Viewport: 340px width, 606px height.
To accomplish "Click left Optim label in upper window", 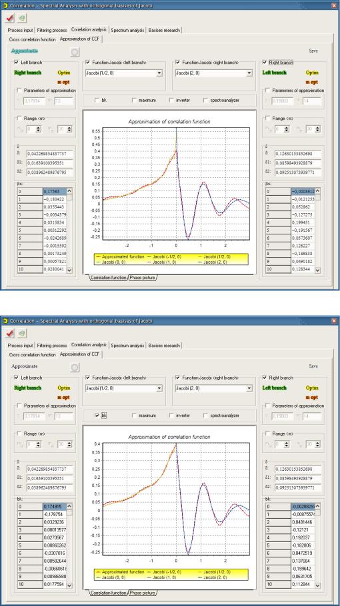I will 64,73.
